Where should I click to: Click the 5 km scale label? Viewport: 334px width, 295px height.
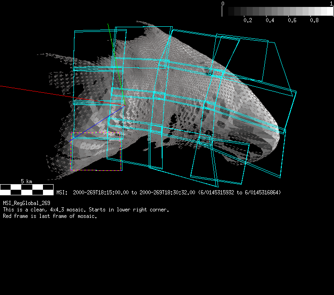[x=26, y=181]
